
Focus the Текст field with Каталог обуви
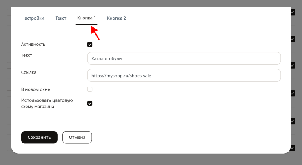coord(184,58)
